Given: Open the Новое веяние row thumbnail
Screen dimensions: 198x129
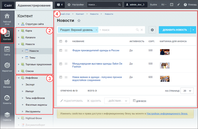Looking at the screenshot, I should click(x=165, y=79).
